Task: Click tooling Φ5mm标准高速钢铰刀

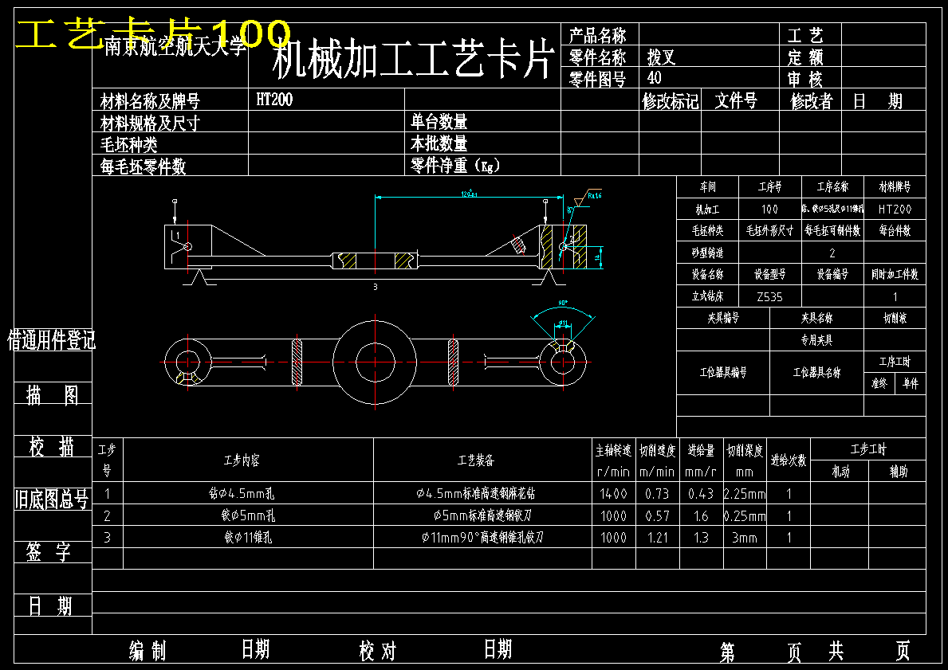Action: pyautogui.click(x=482, y=515)
